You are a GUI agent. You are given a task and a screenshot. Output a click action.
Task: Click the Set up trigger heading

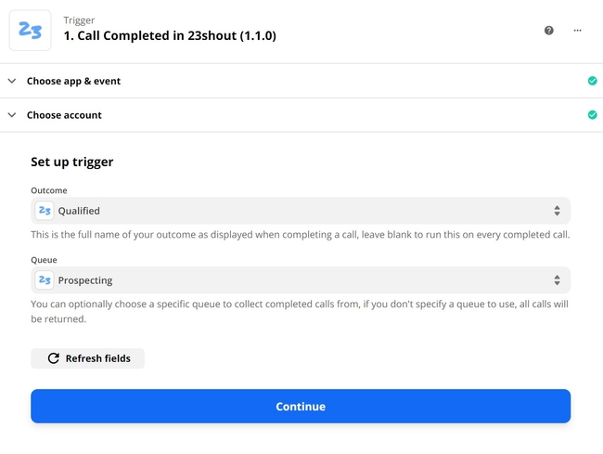[x=72, y=162]
